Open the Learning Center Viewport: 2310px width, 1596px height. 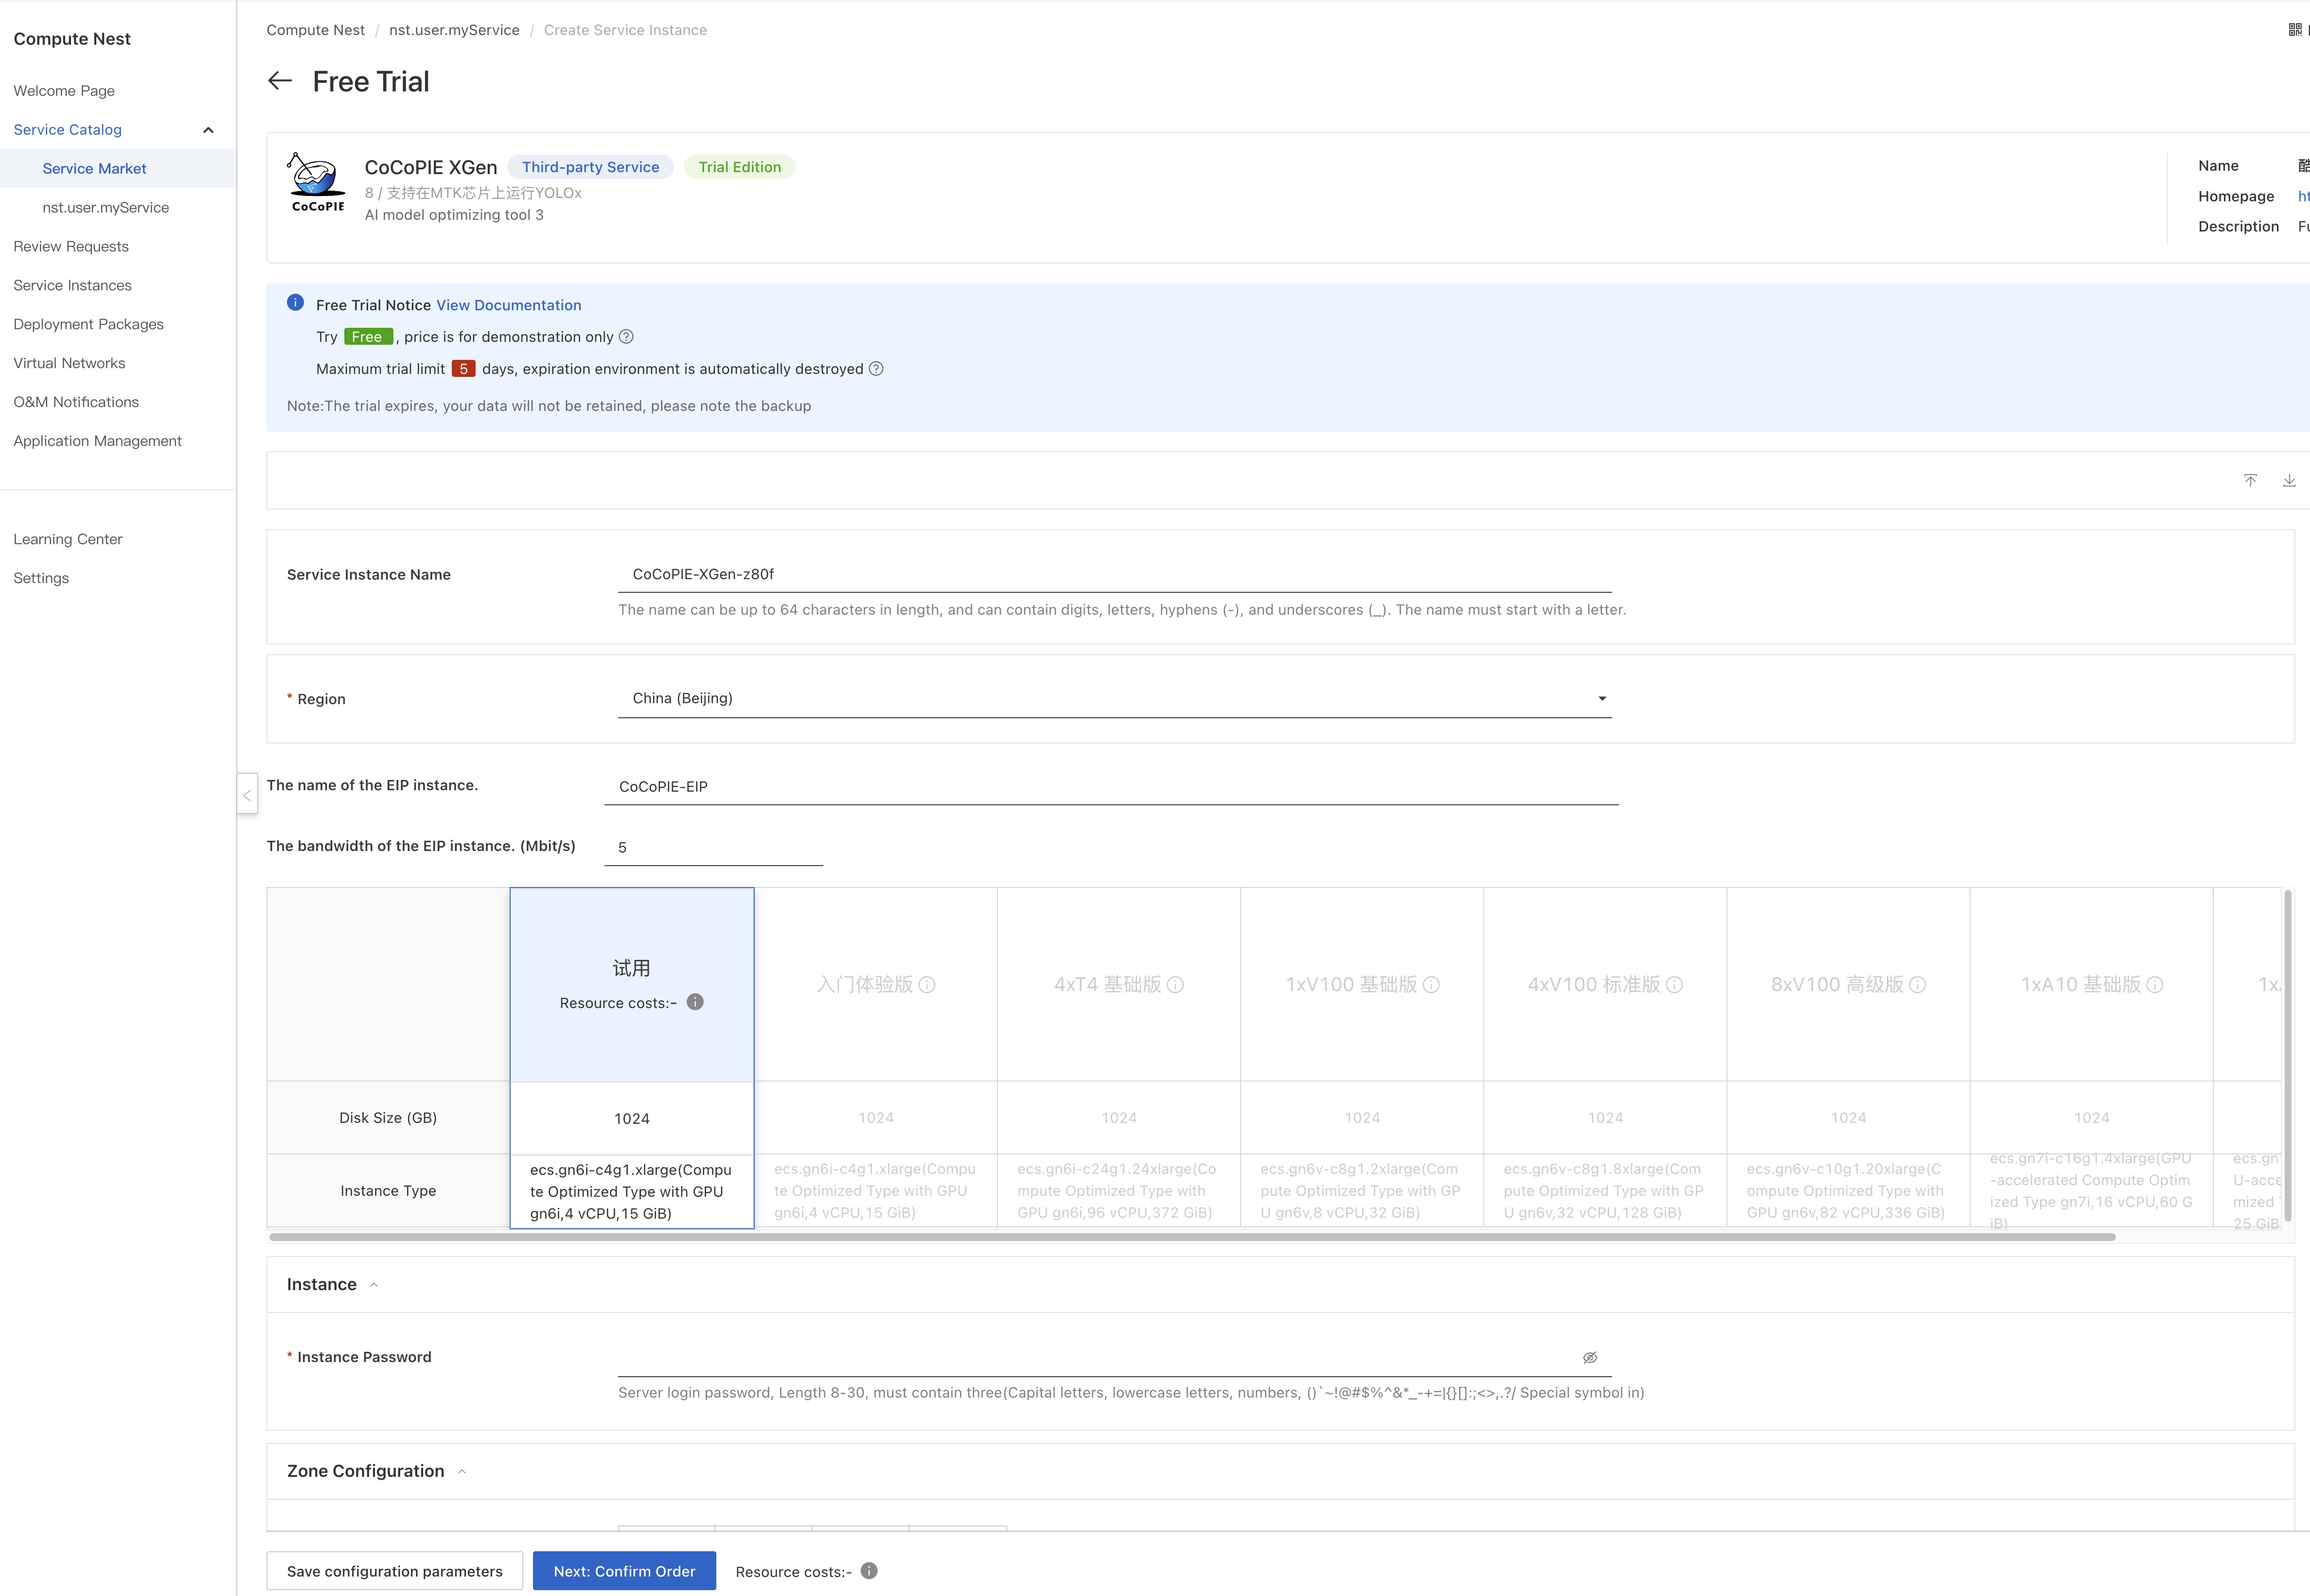point(68,540)
